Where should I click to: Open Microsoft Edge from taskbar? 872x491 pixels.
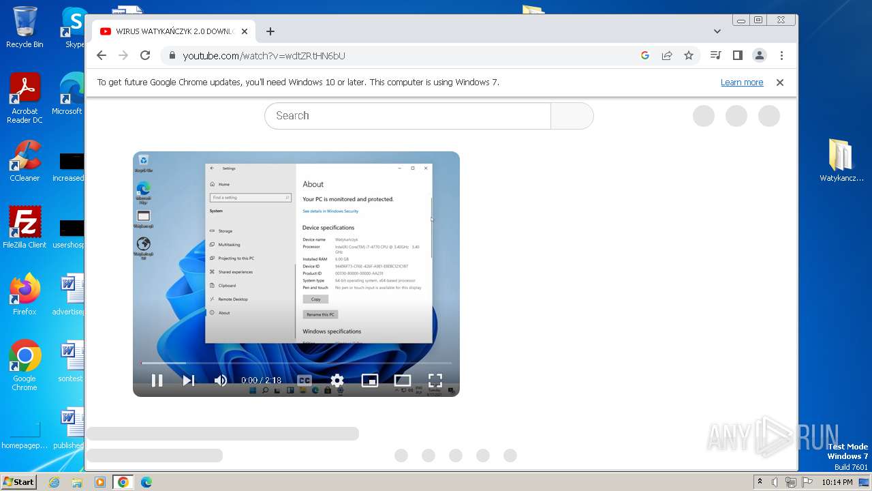coord(146,482)
